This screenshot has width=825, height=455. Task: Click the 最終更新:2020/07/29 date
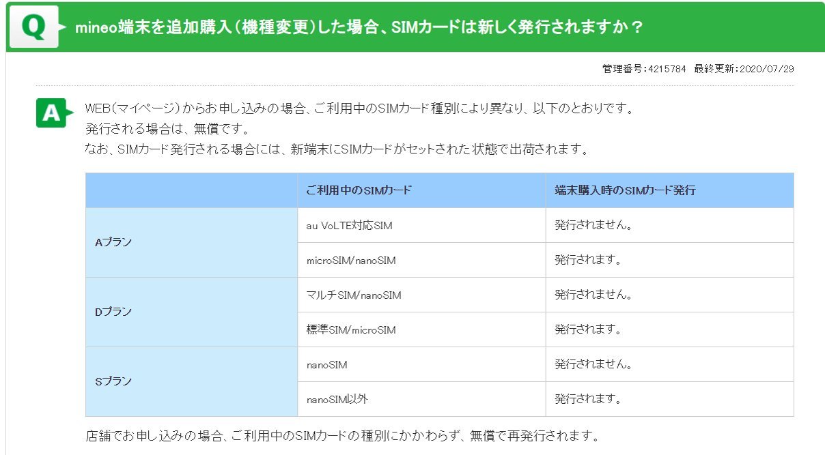[x=744, y=69]
